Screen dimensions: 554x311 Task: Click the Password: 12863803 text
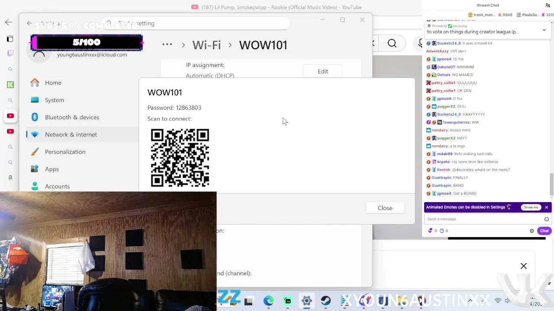pyautogui.click(x=174, y=108)
